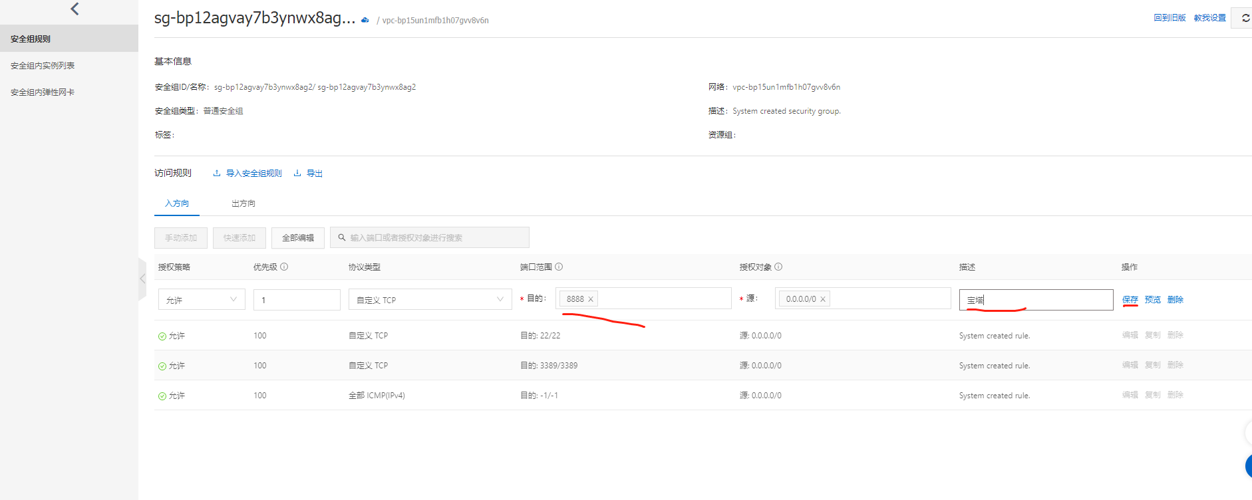Click 删除 in the 3389/3389 rule row
1252x500 pixels.
[x=1175, y=365]
